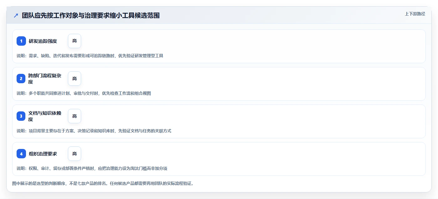Screen dimensions: 438x199
Task: Click the 研发追踪强度 label
Action: click(43, 41)
